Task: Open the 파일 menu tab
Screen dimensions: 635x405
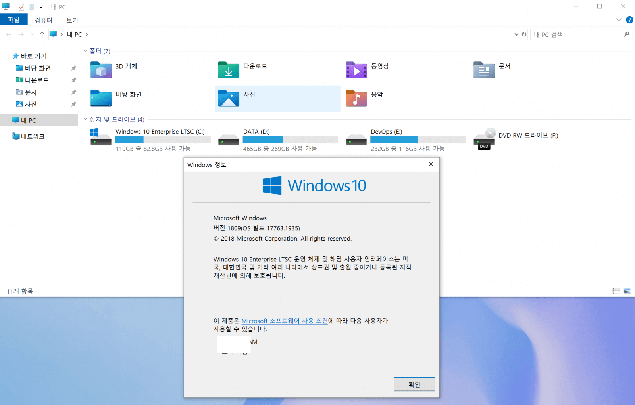Action: [14, 19]
